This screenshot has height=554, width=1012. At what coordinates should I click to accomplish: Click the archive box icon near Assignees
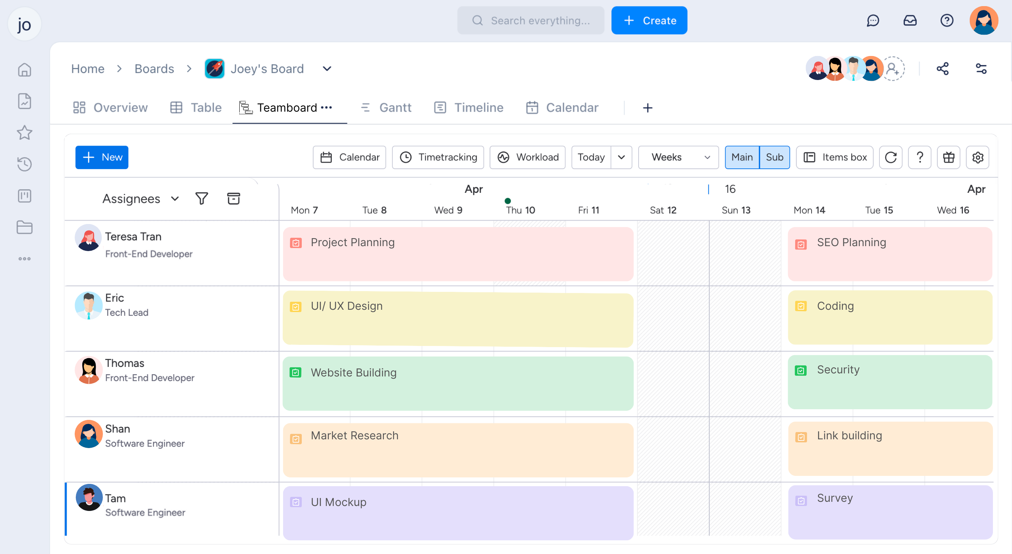(x=233, y=199)
